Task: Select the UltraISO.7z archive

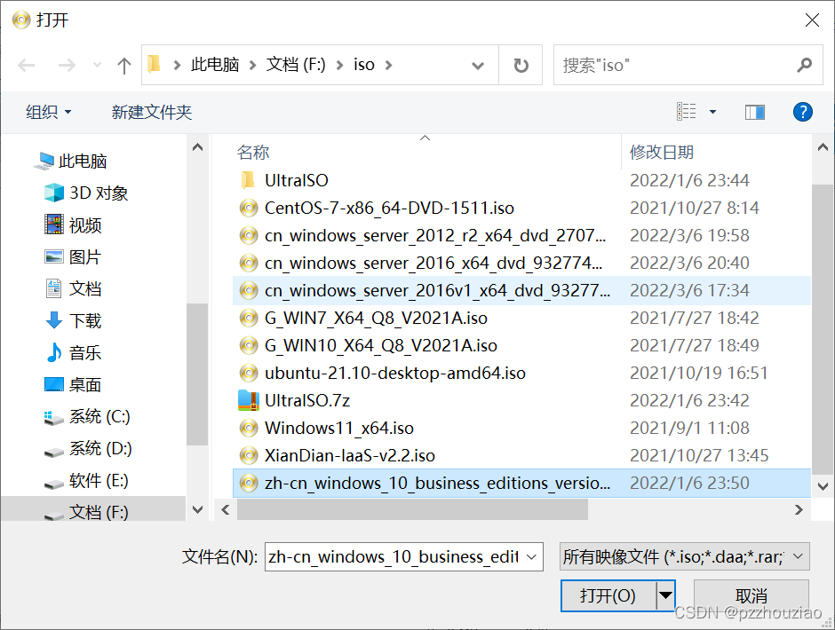Action: (522, 401)
